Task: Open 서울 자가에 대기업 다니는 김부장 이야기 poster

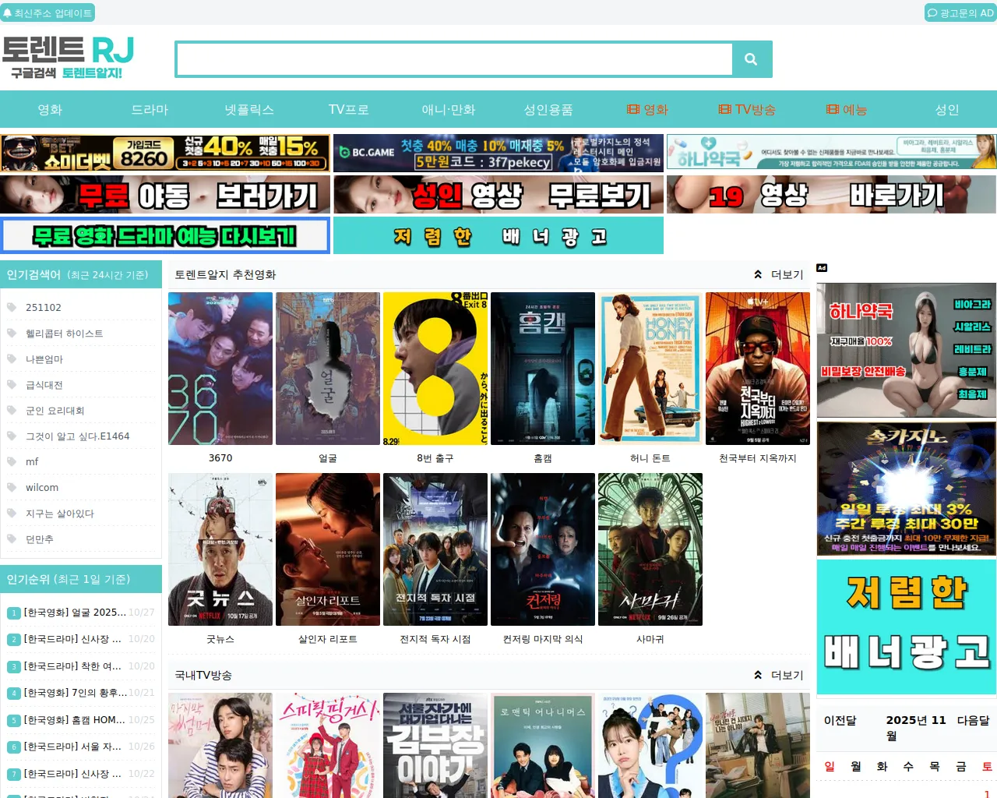Action: (x=435, y=745)
